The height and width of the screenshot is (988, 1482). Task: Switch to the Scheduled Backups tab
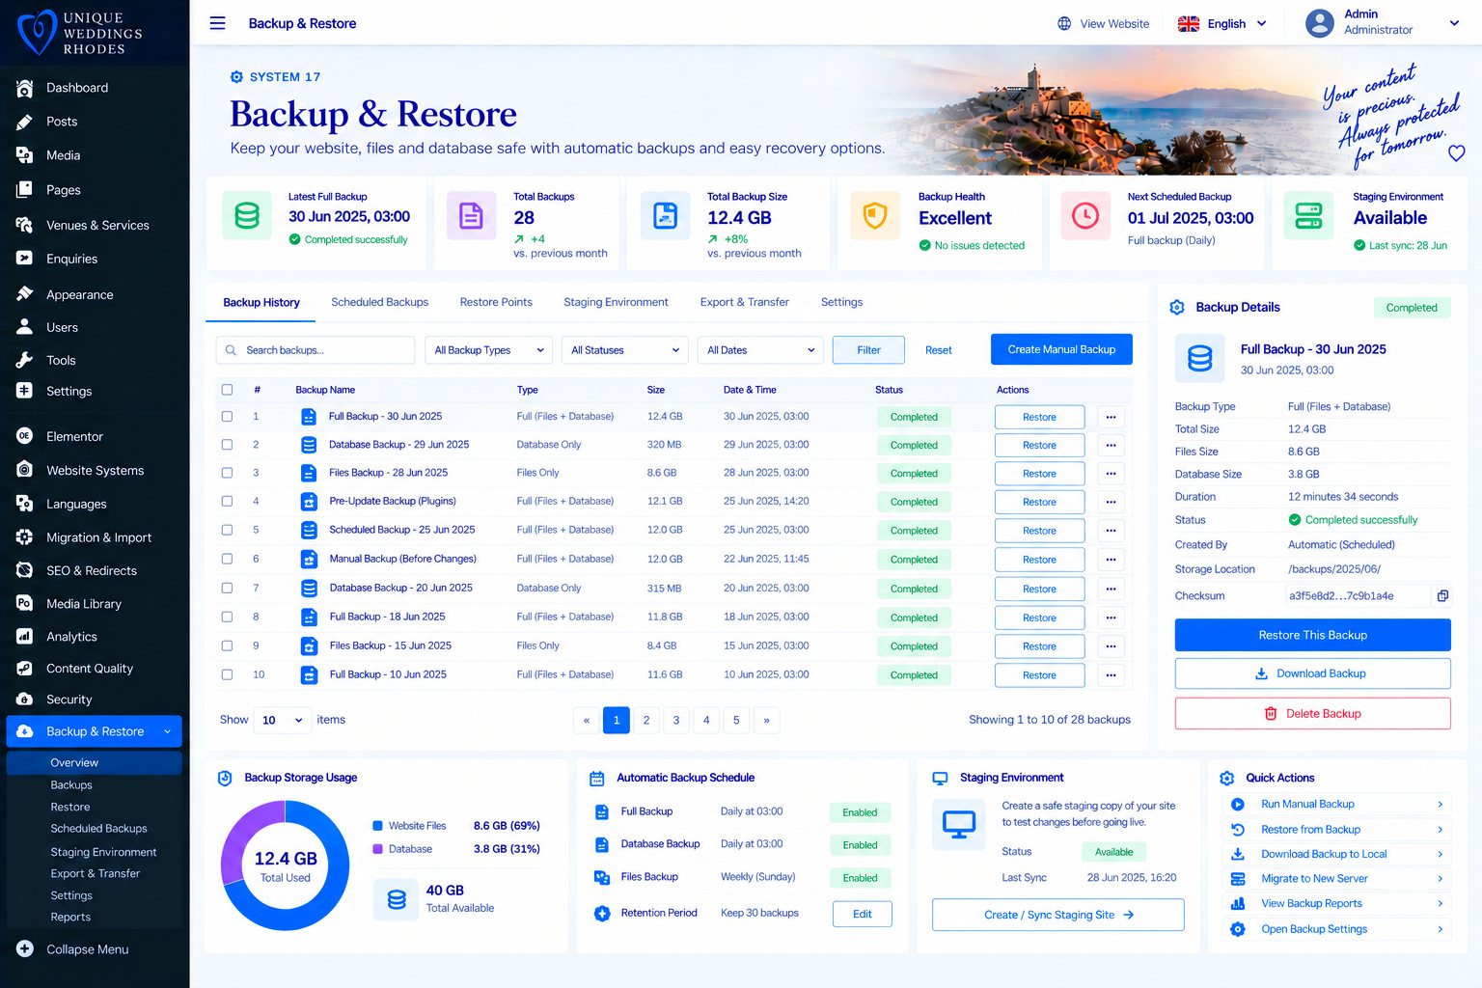coord(380,302)
